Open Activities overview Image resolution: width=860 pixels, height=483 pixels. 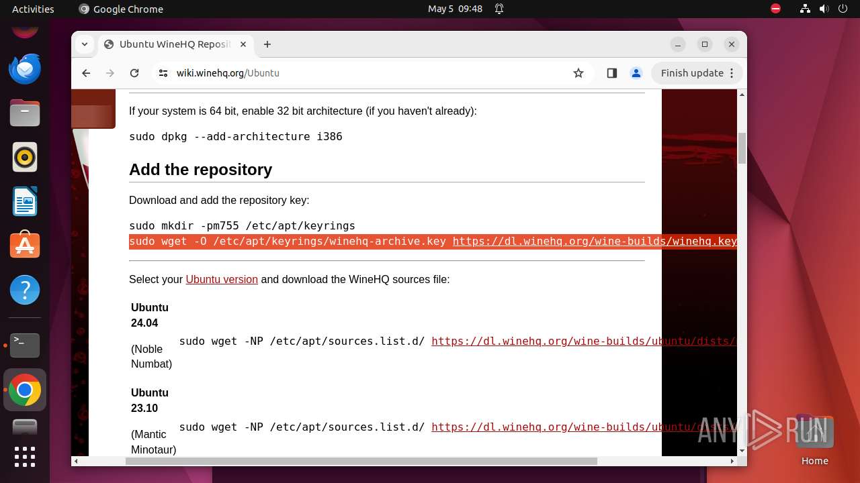click(33, 9)
